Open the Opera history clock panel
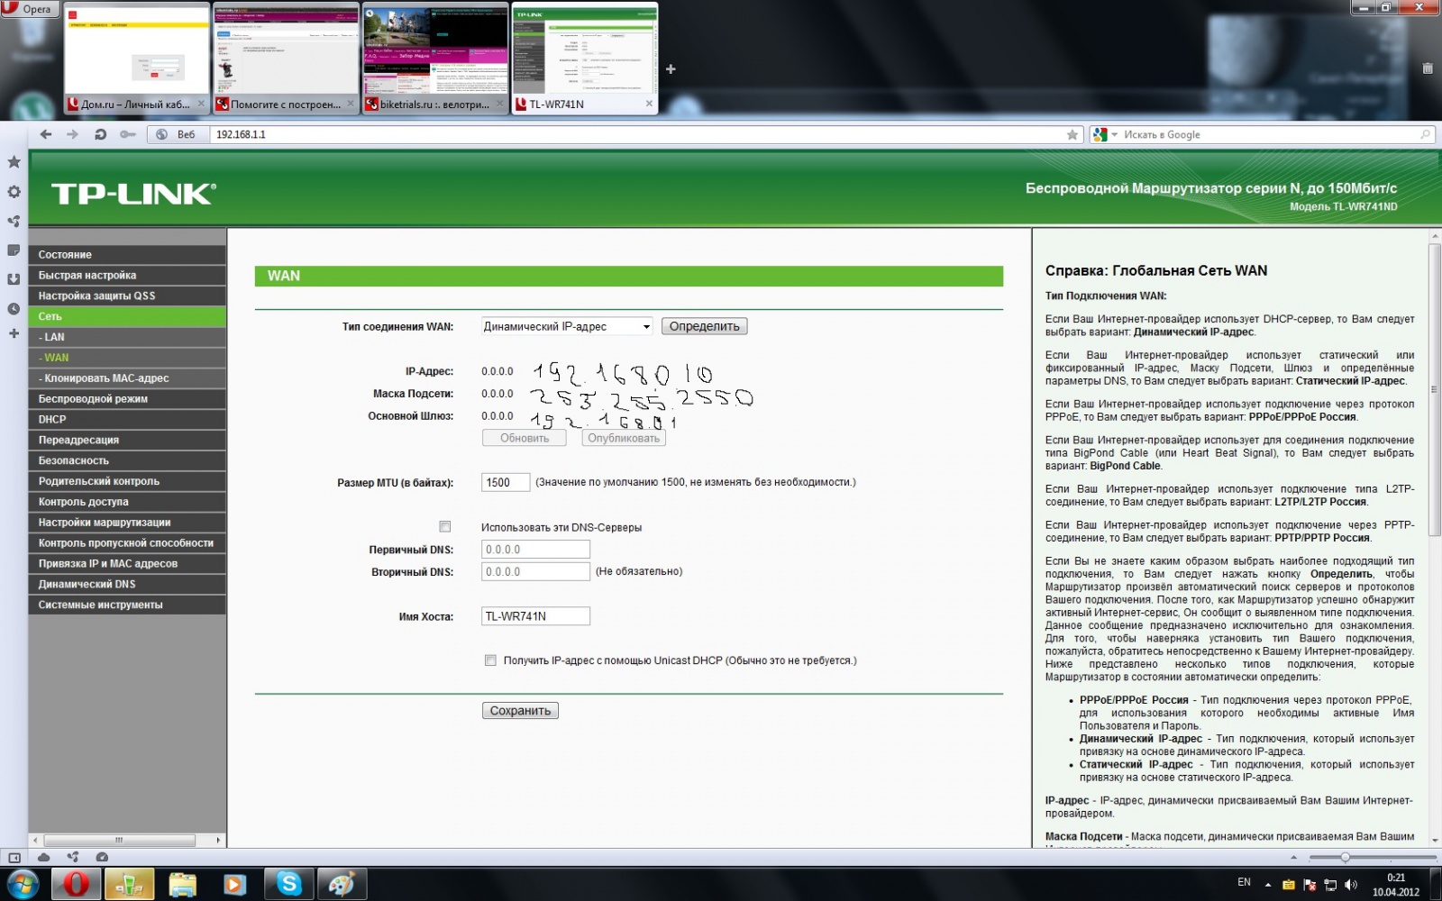 pyautogui.click(x=14, y=309)
